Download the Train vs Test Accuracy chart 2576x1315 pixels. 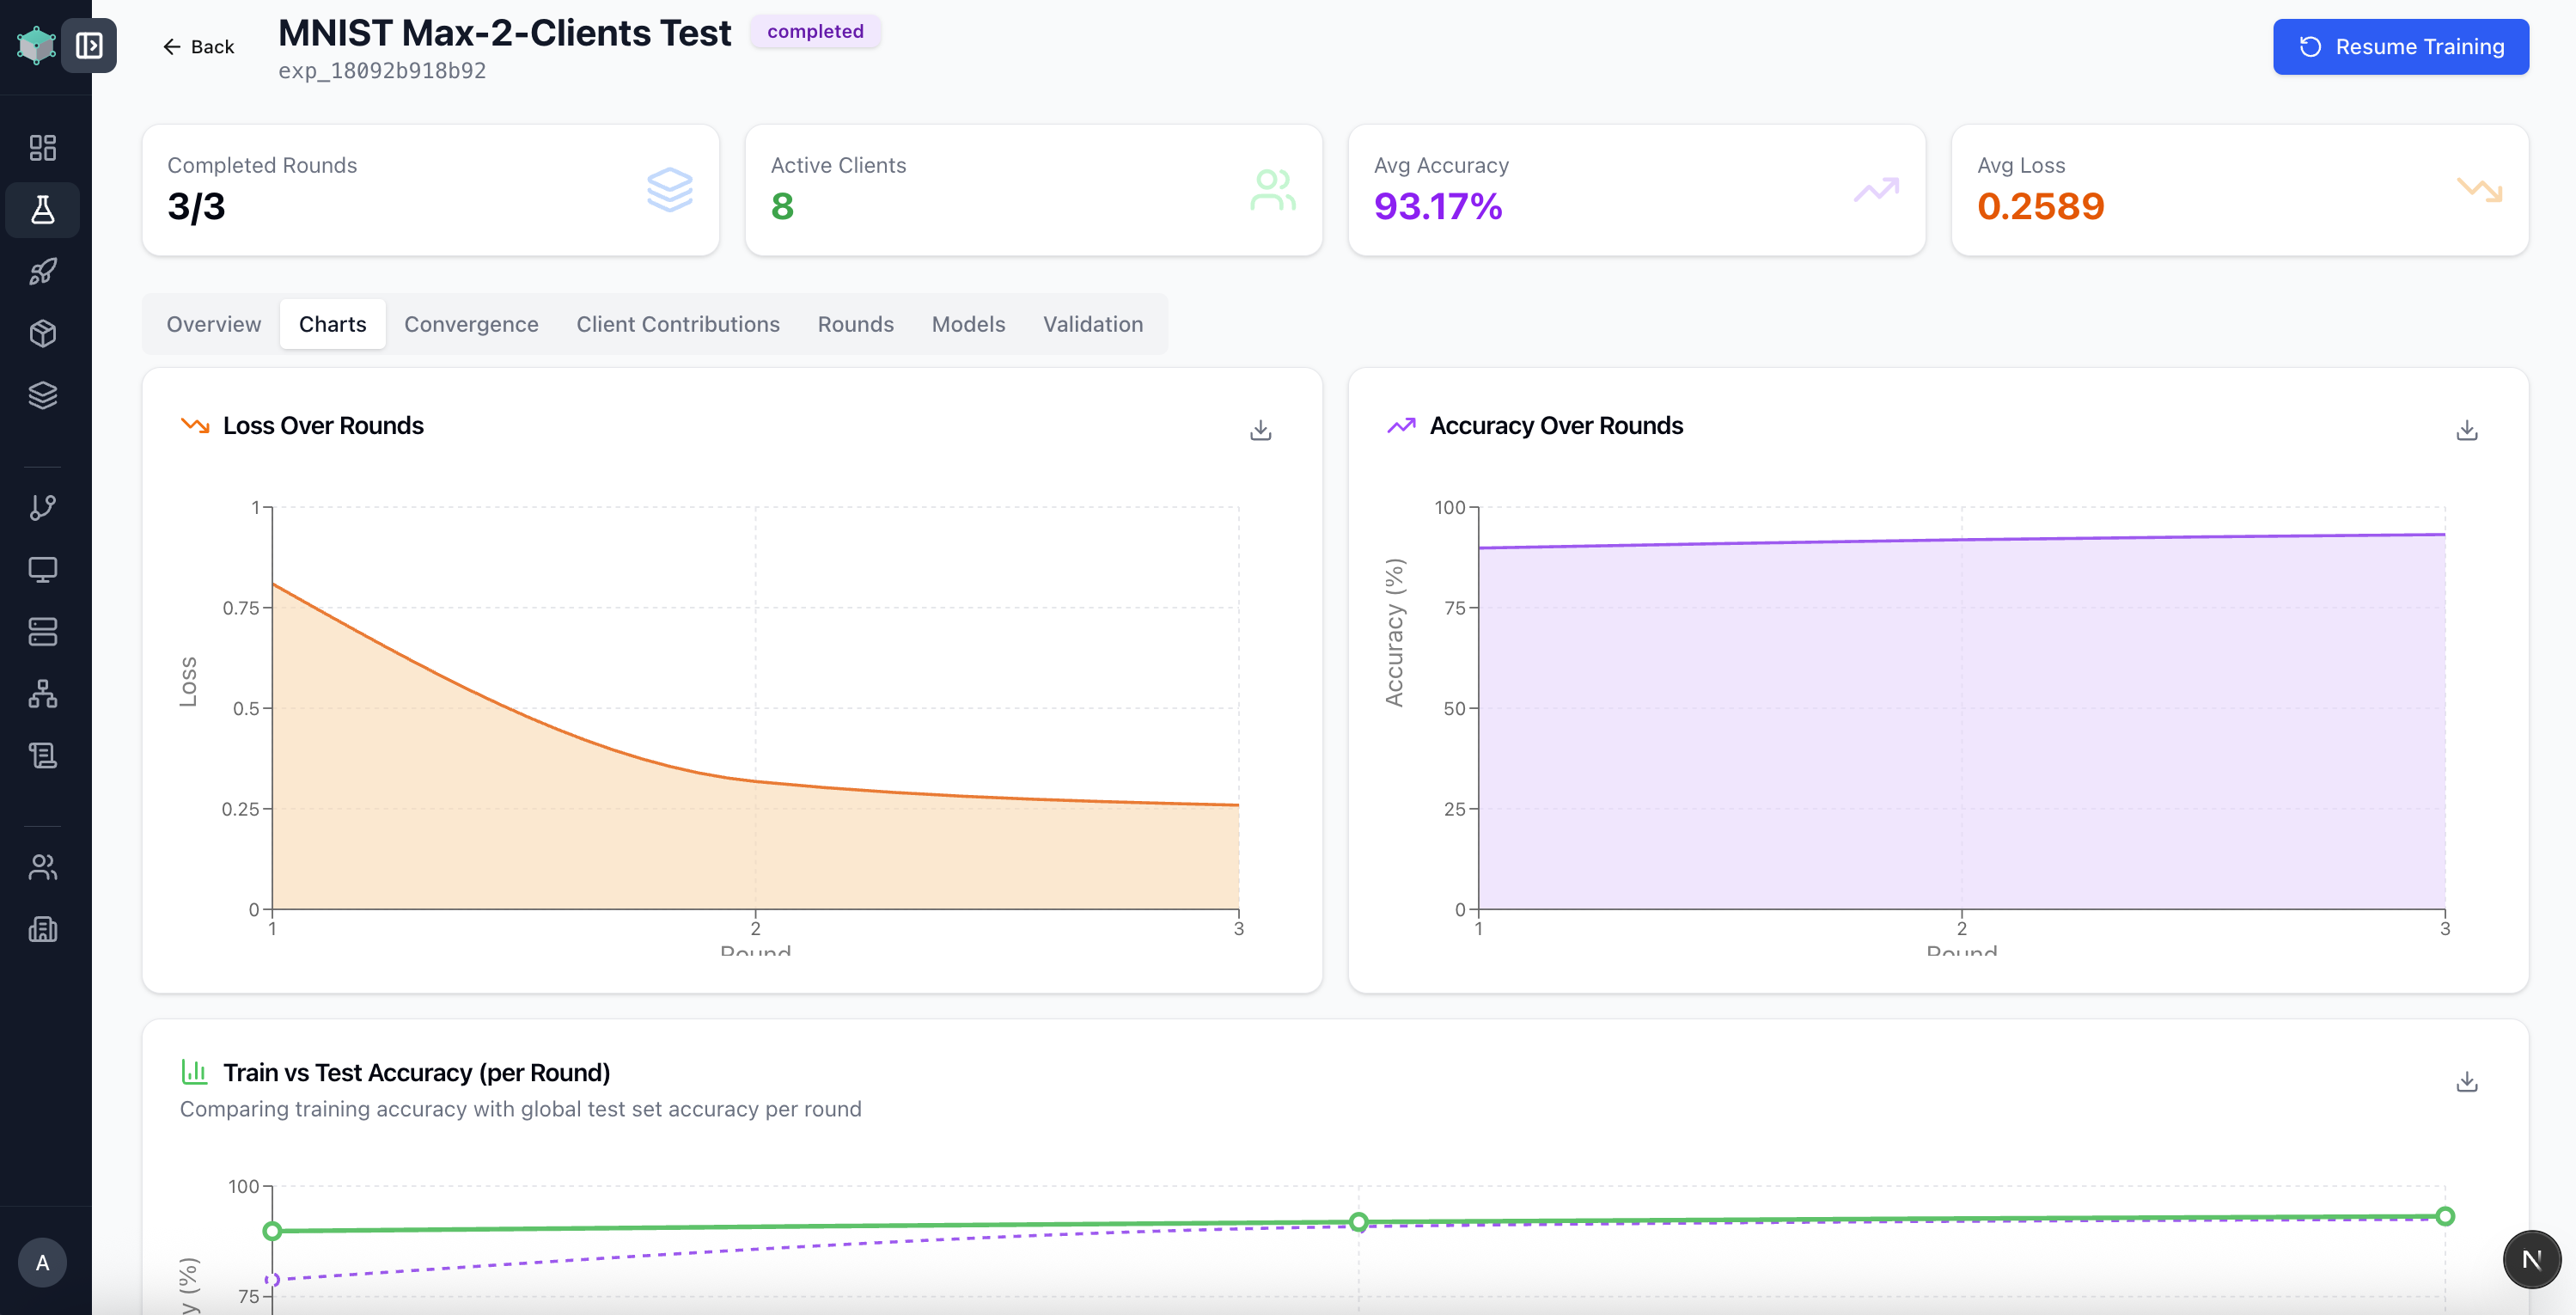coord(2466,1081)
